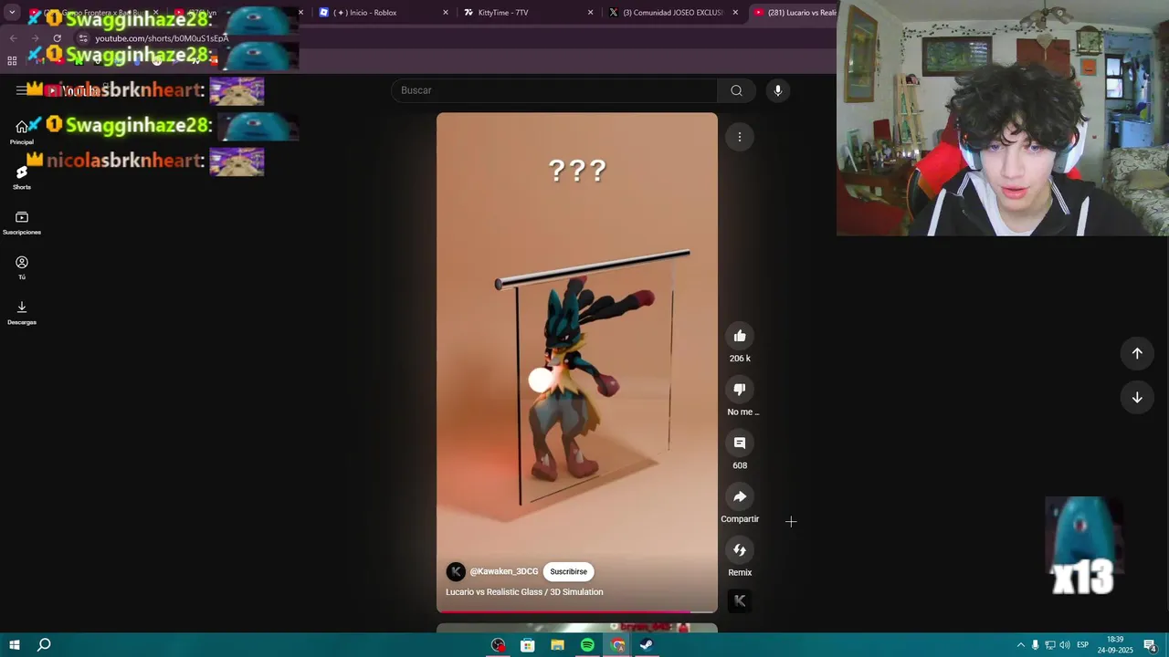Go to previous short with up arrow

[x=1137, y=353]
